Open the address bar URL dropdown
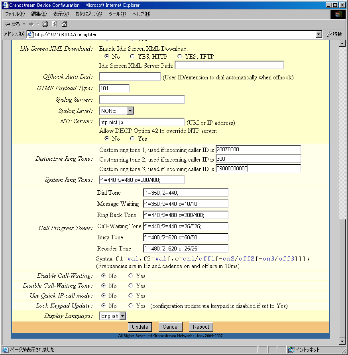 (319, 34)
